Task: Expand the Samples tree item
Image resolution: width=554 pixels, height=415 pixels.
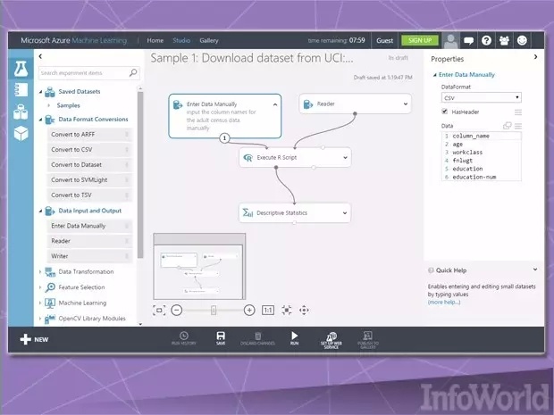Action: (49, 105)
